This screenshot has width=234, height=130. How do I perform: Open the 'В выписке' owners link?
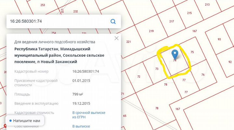(x=81, y=126)
